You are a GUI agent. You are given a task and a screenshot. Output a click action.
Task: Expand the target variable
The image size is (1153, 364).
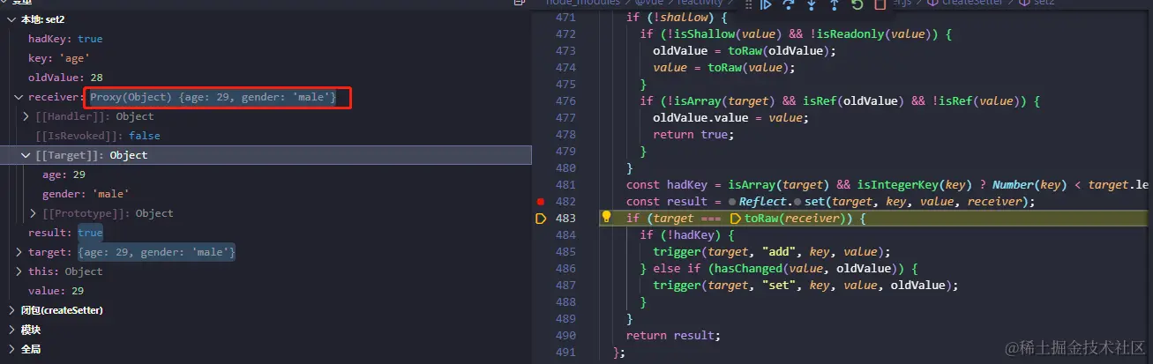(19, 252)
